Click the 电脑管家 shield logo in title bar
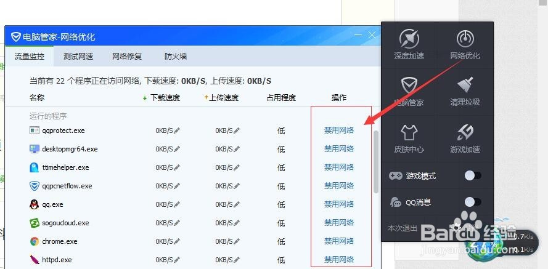The image size is (548, 269). pos(16,37)
